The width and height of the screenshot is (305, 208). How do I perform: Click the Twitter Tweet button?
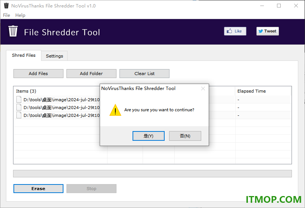[x=267, y=31]
